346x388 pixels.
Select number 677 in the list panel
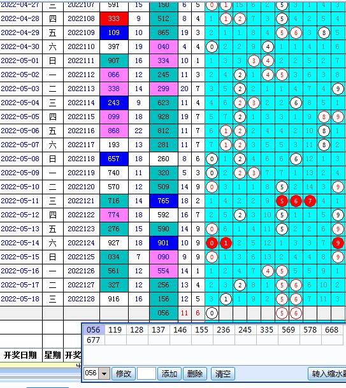click(93, 340)
